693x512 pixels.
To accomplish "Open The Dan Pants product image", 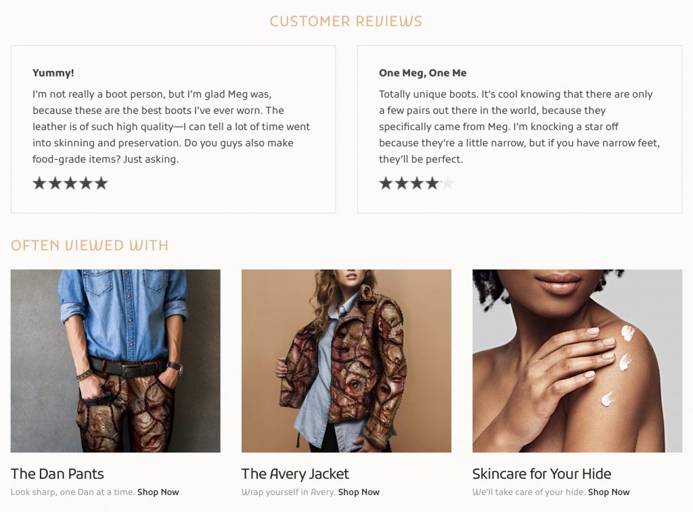I will [116, 360].
